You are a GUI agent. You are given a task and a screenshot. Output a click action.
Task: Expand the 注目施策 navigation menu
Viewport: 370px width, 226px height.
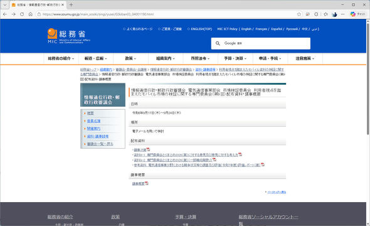click(305, 58)
